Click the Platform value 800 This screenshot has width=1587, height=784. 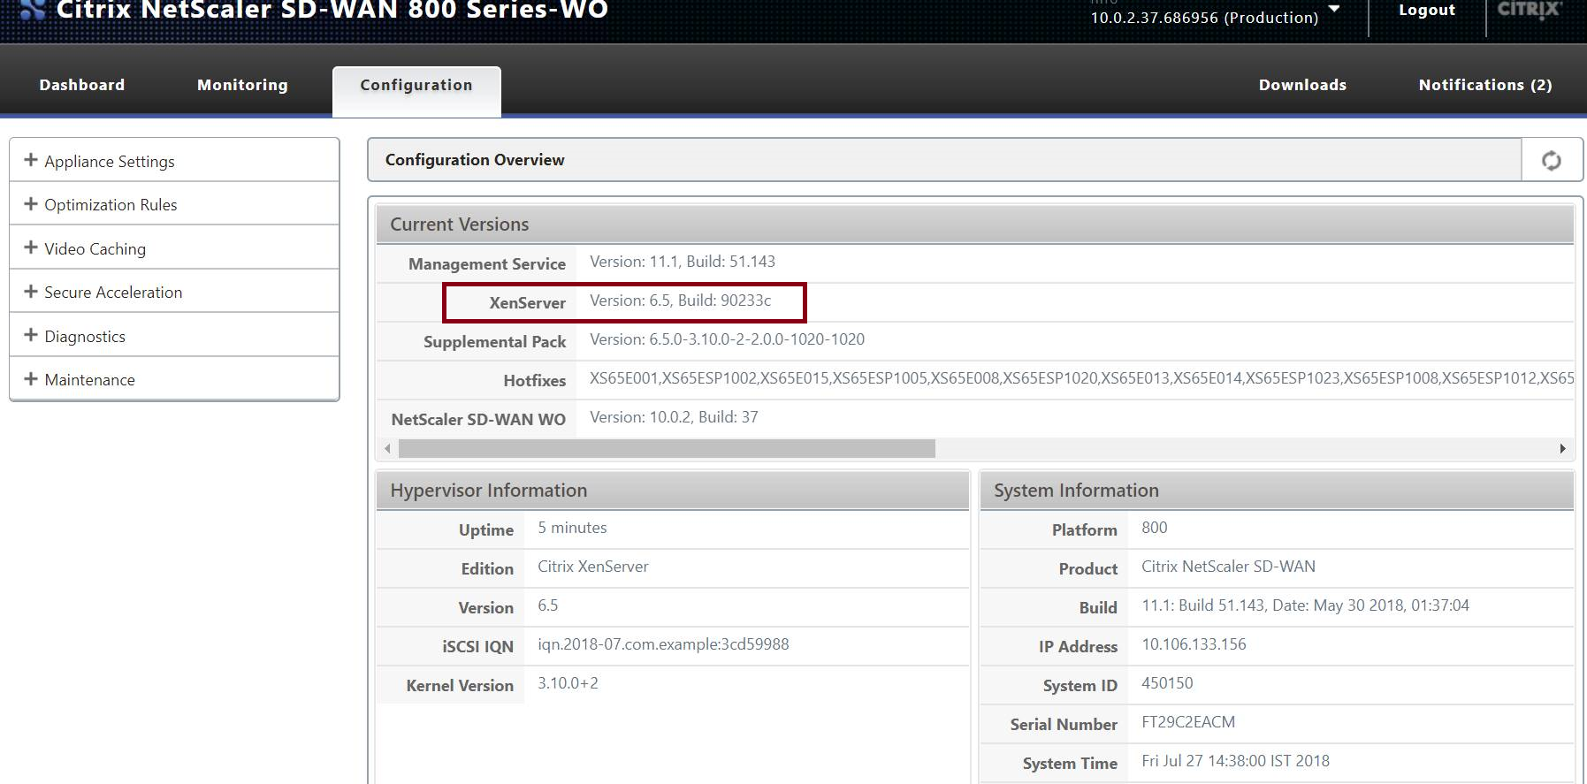pyautogui.click(x=1154, y=528)
